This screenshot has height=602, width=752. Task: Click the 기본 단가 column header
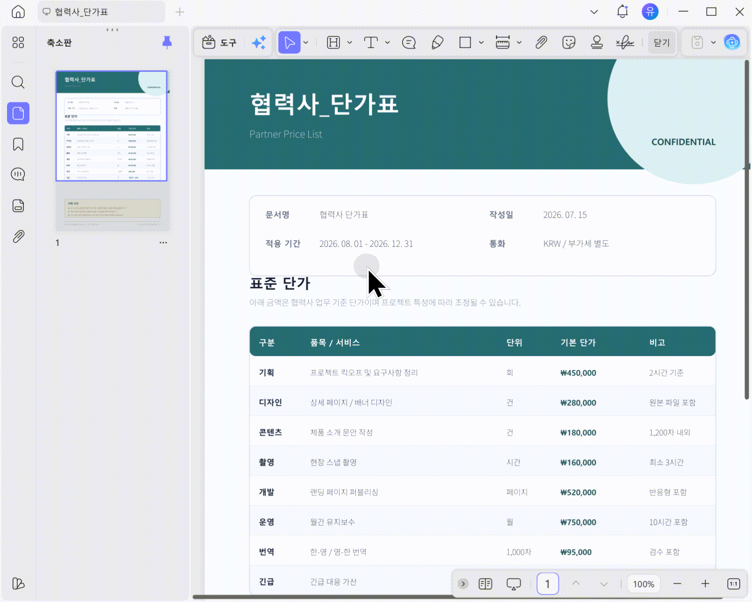pyautogui.click(x=578, y=343)
